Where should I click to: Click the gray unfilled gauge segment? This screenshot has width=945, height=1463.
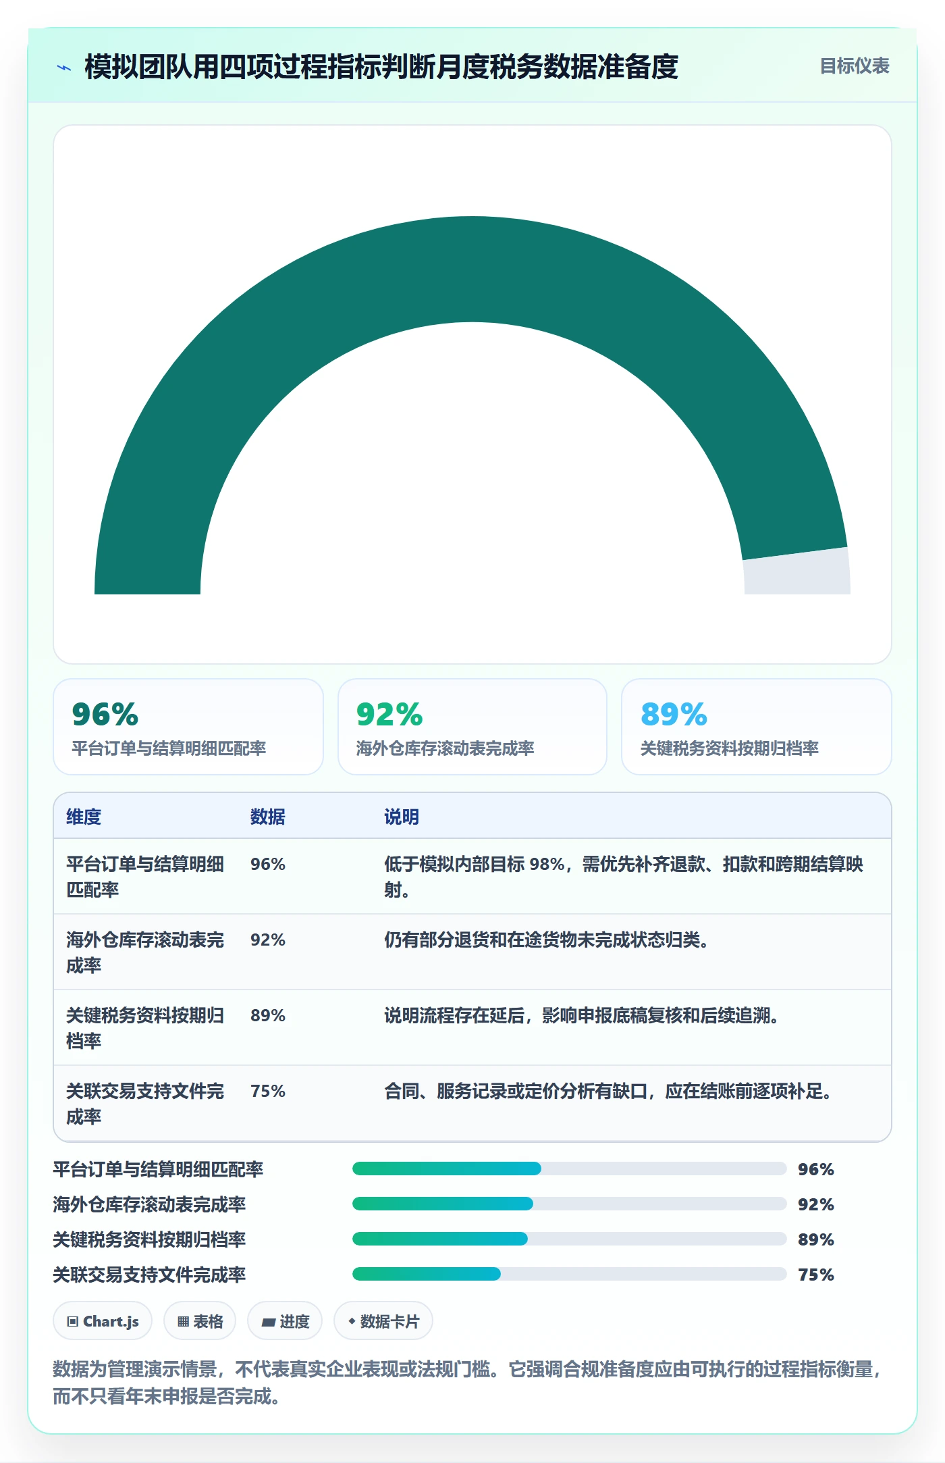tap(797, 573)
